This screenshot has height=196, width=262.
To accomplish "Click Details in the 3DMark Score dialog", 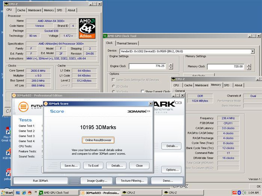I will click(116, 166).
